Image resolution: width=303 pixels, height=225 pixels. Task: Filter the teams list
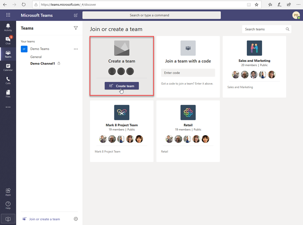[76, 28]
